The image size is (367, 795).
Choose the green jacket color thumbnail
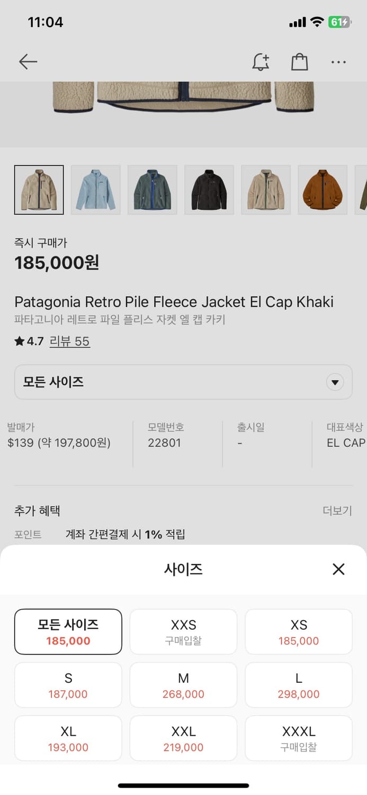[153, 190]
